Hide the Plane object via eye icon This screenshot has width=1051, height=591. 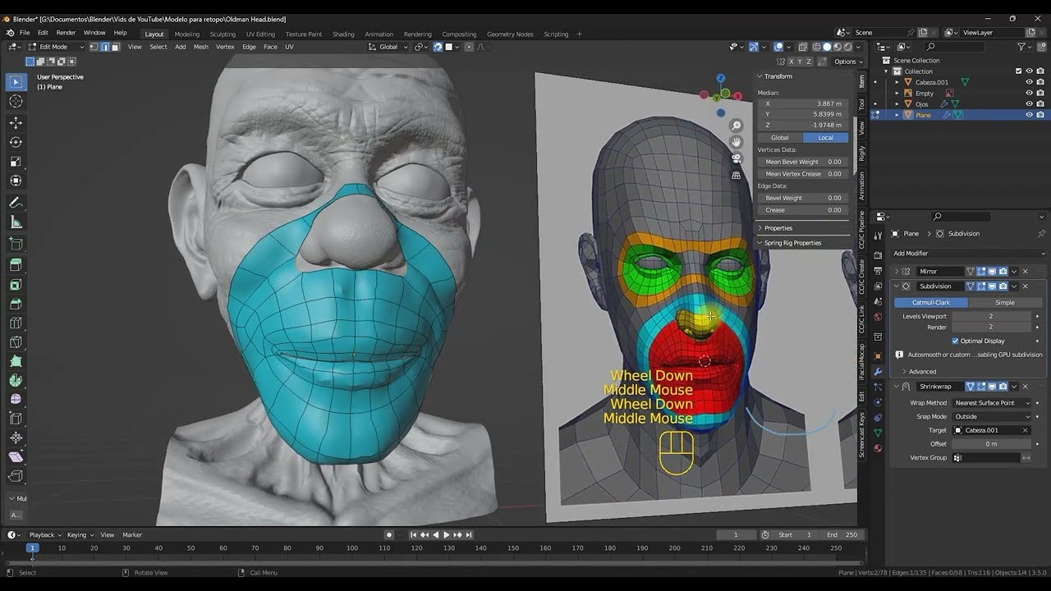point(1029,115)
